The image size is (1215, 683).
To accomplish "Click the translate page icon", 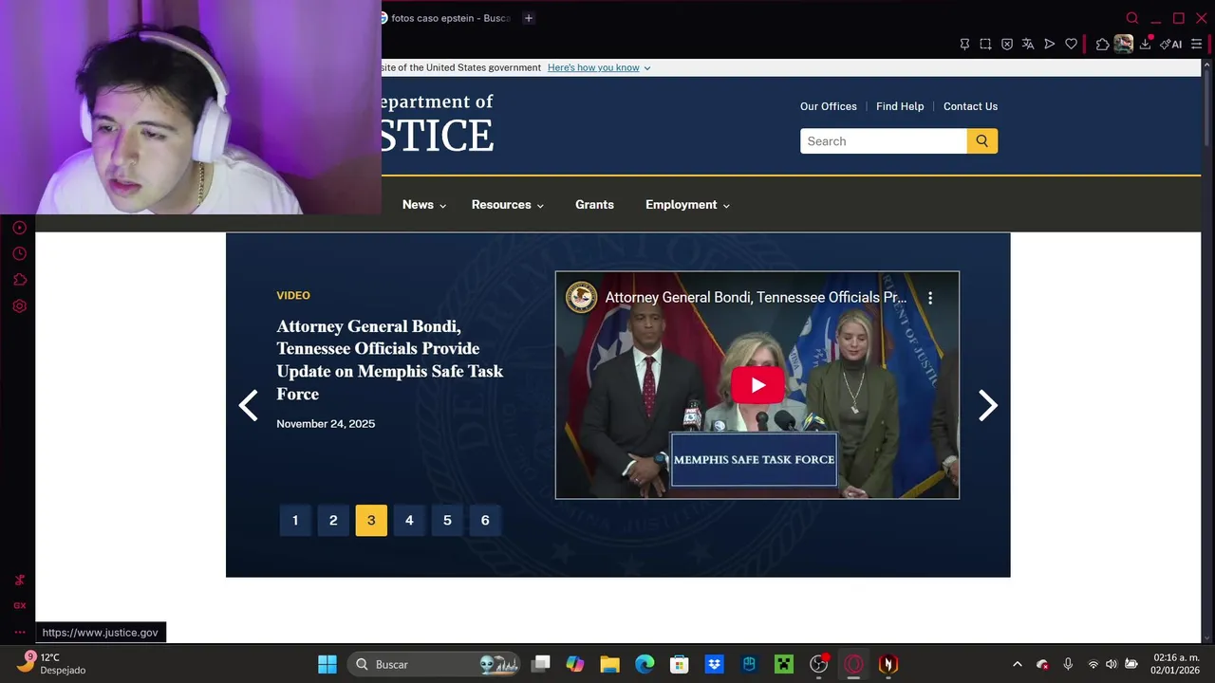I will click(1028, 44).
